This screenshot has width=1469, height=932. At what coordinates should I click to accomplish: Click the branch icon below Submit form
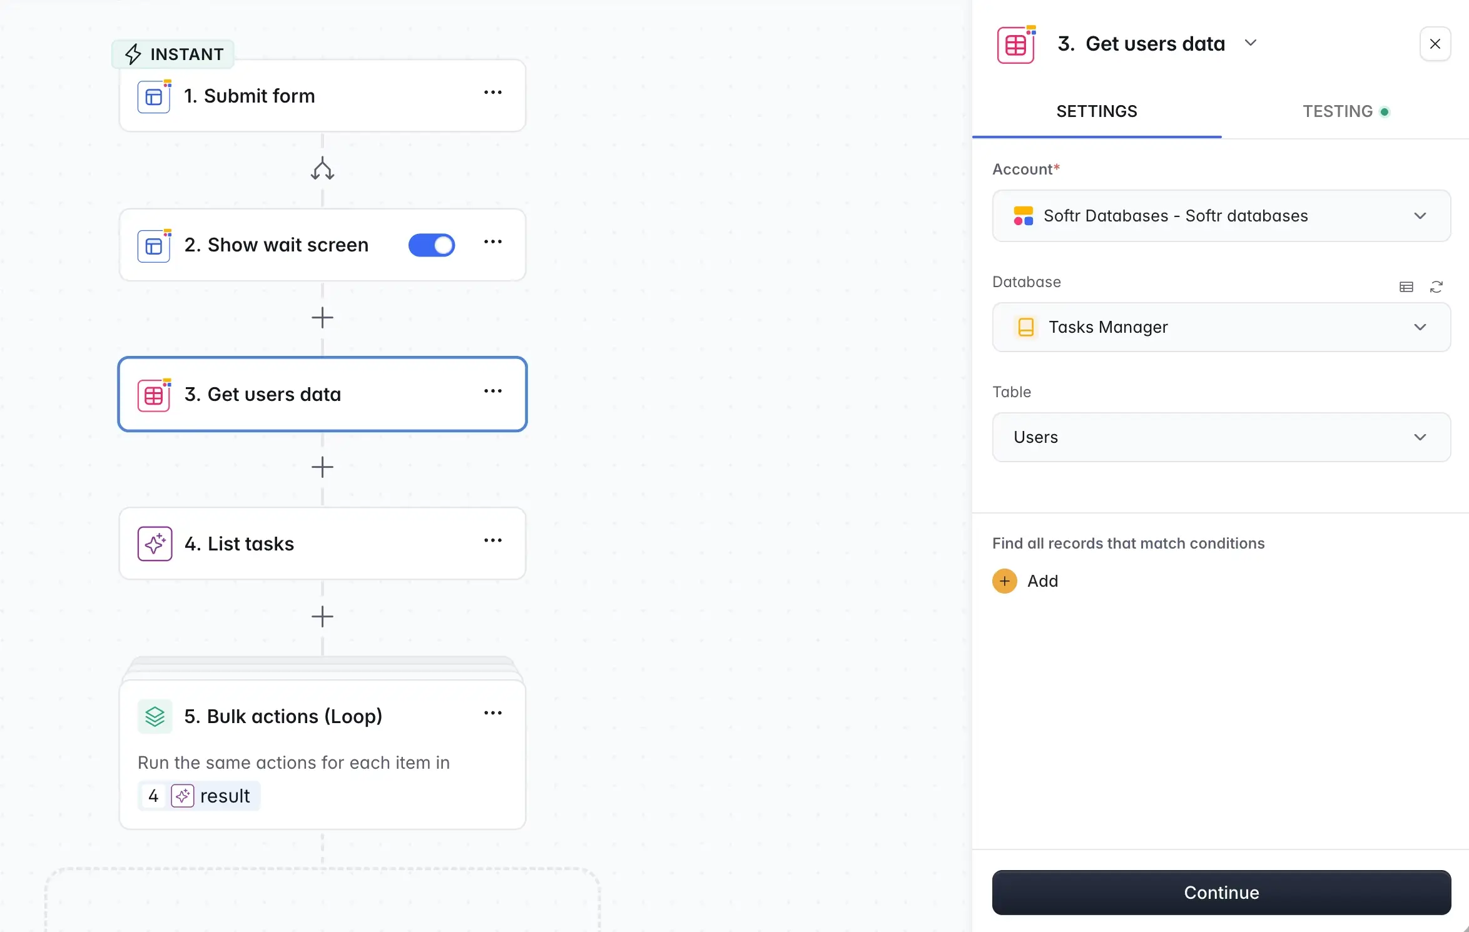tap(322, 168)
